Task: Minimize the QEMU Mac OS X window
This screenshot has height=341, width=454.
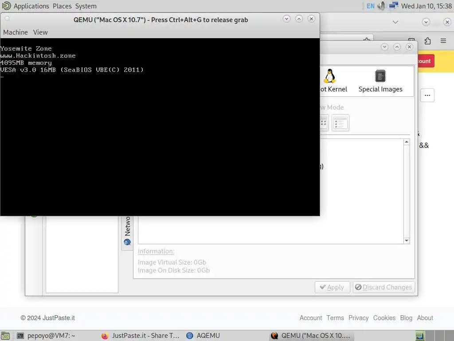Action: click(286, 19)
